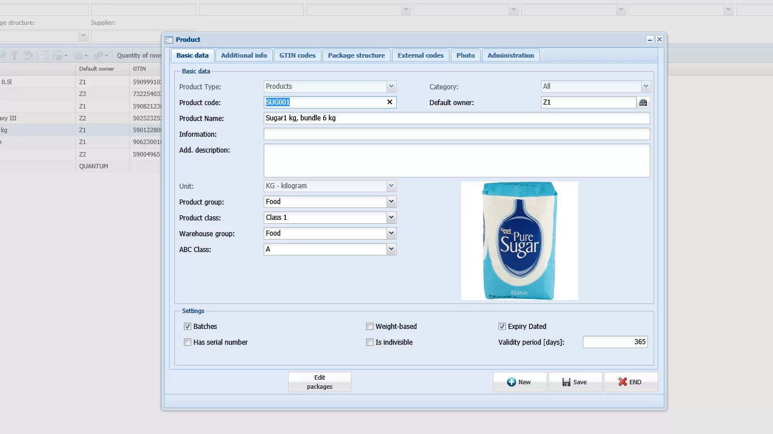
Task: Enable the Has serial number checkbox
Action: [187, 342]
